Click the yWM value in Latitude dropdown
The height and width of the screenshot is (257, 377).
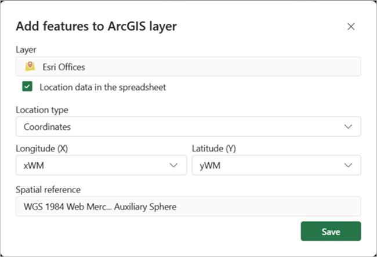(x=209, y=165)
